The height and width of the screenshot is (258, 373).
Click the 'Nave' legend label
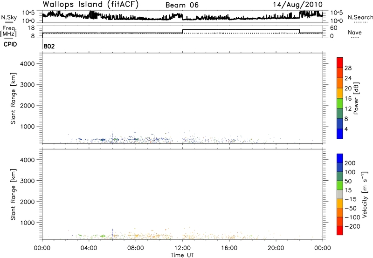[354, 33]
